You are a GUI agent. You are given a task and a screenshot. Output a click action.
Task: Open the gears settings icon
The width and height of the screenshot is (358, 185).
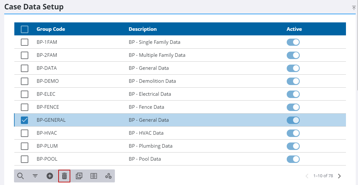pos(108,176)
